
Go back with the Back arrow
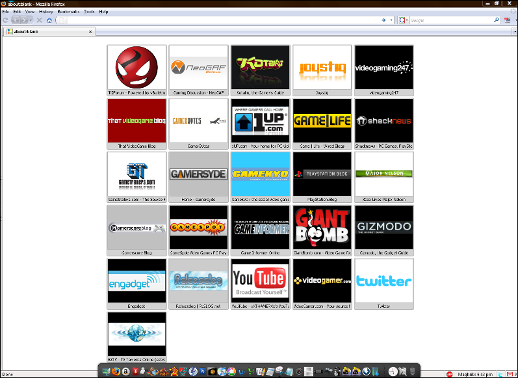click(x=15, y=20)
